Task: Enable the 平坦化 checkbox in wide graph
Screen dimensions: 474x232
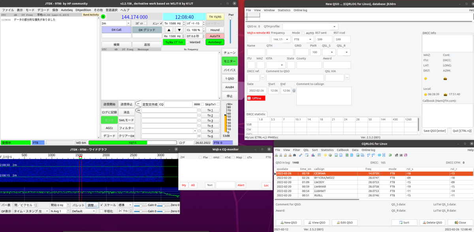Action: tap(102, 211)
